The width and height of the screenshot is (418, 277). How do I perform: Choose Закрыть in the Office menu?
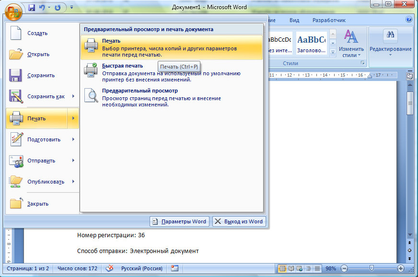[42, 203]
